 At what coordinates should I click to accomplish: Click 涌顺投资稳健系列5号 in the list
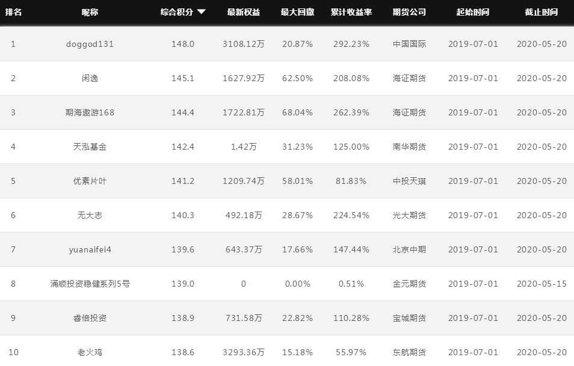click(90, 284)
